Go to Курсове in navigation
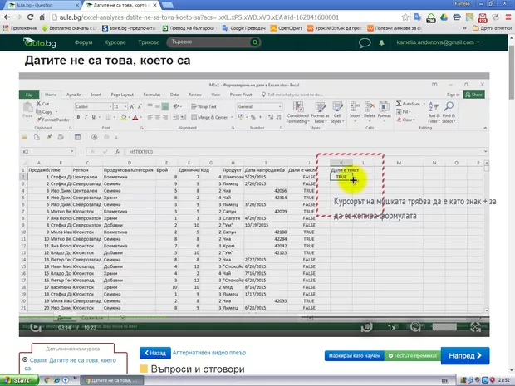This screenshot has height=386, width=515. click(117, 41)
